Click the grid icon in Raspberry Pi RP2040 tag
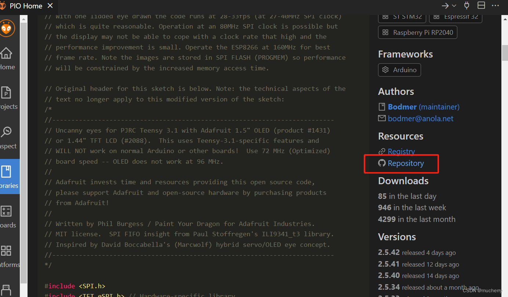508x297 pixels. tap(385, 32)
